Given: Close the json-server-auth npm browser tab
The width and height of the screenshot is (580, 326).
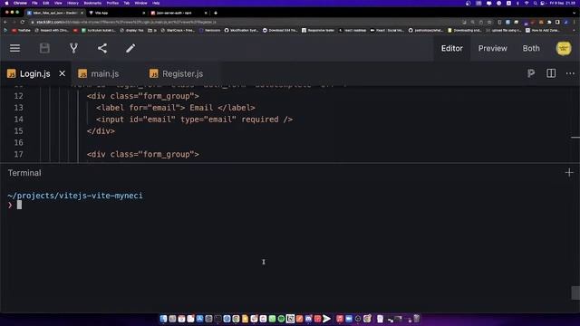Looking at the screenshot, I should [x=206, y=13].
